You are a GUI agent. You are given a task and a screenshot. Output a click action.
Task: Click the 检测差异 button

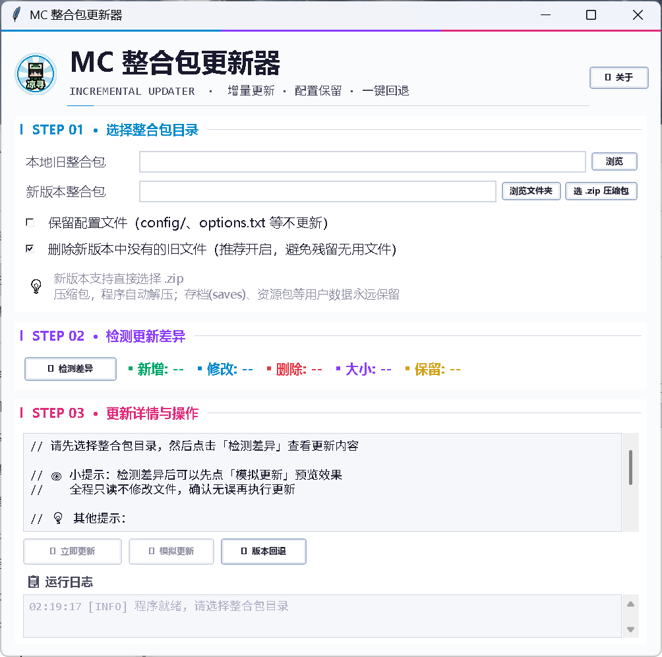(71, 369)
